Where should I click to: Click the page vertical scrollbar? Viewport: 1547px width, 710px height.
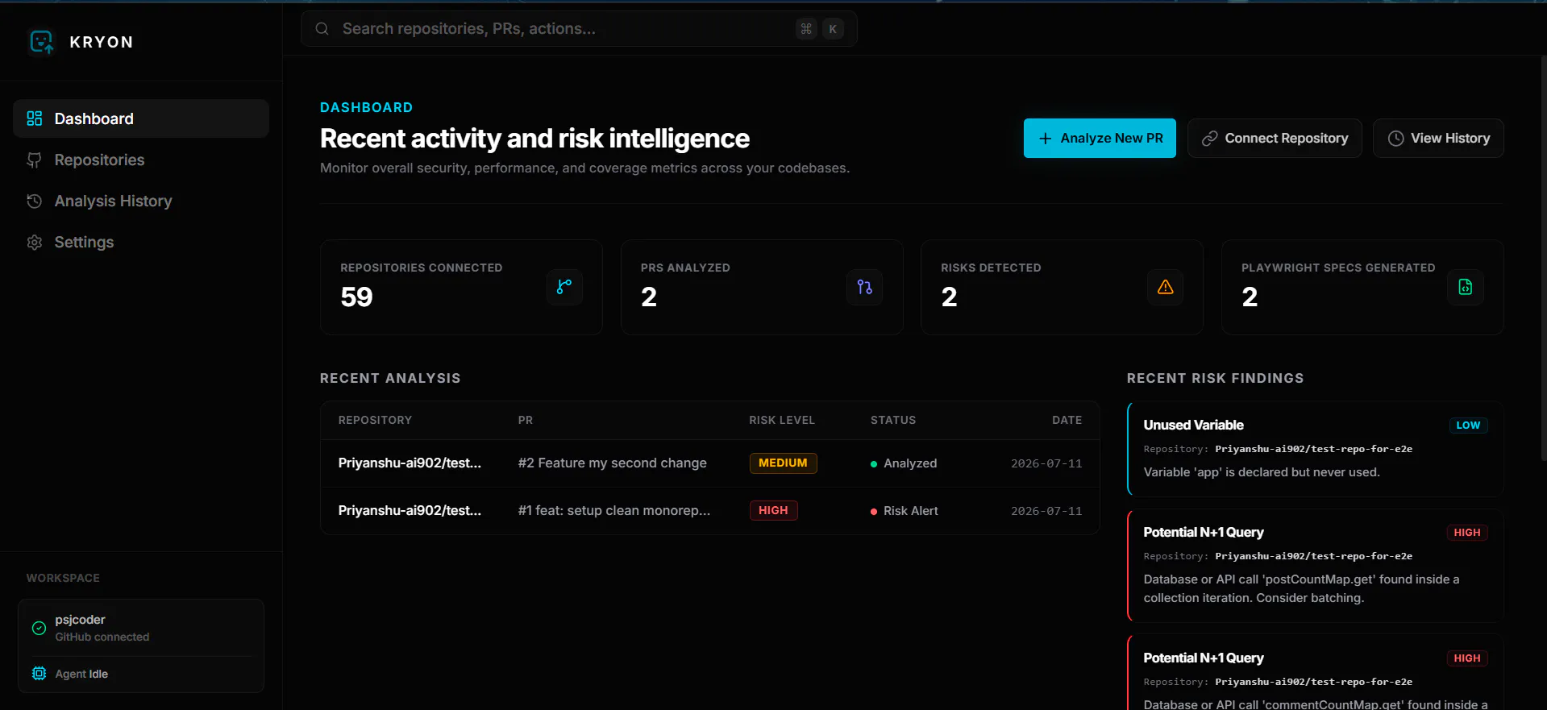tap(1543, 258)
